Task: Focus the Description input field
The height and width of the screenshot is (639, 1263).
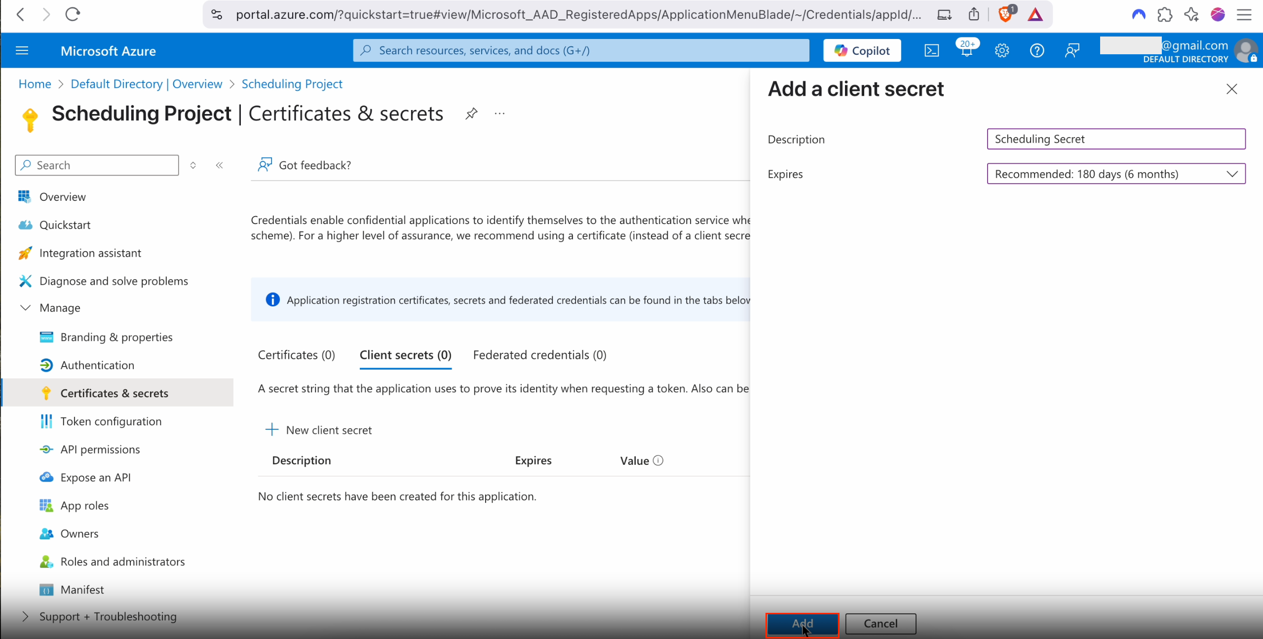Action: point(1116,139)
